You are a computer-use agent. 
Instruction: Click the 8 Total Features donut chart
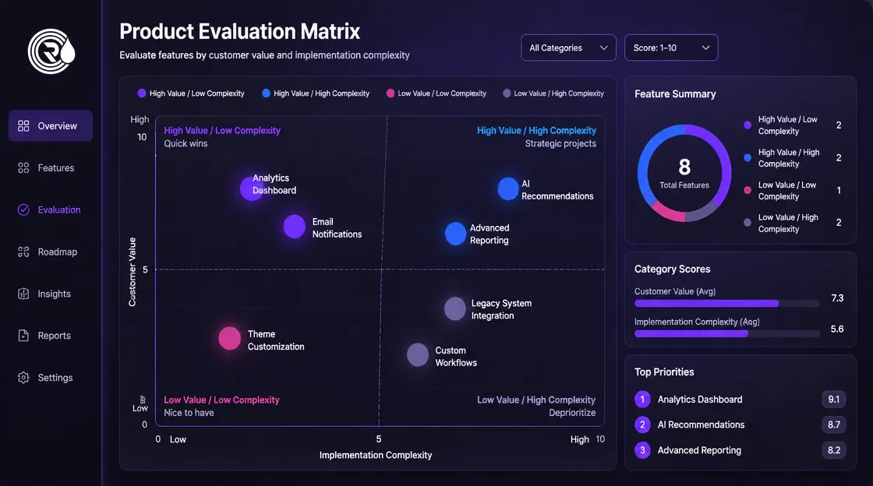coord(684,173)
